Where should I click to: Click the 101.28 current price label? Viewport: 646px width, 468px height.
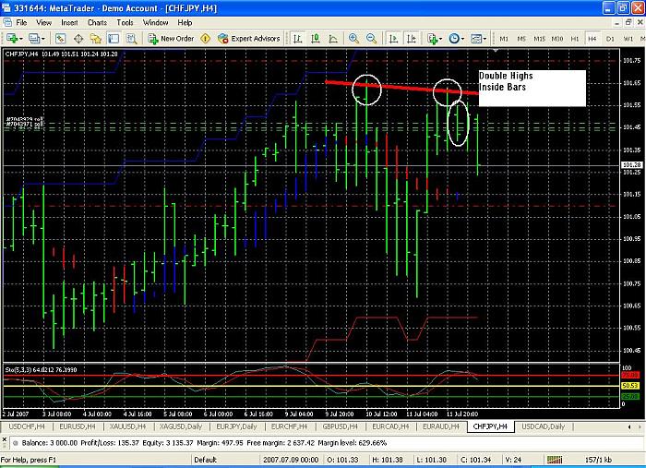pos(631,165)
